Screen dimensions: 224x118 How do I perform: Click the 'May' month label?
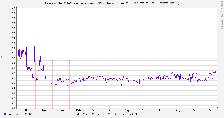(127, 110)
